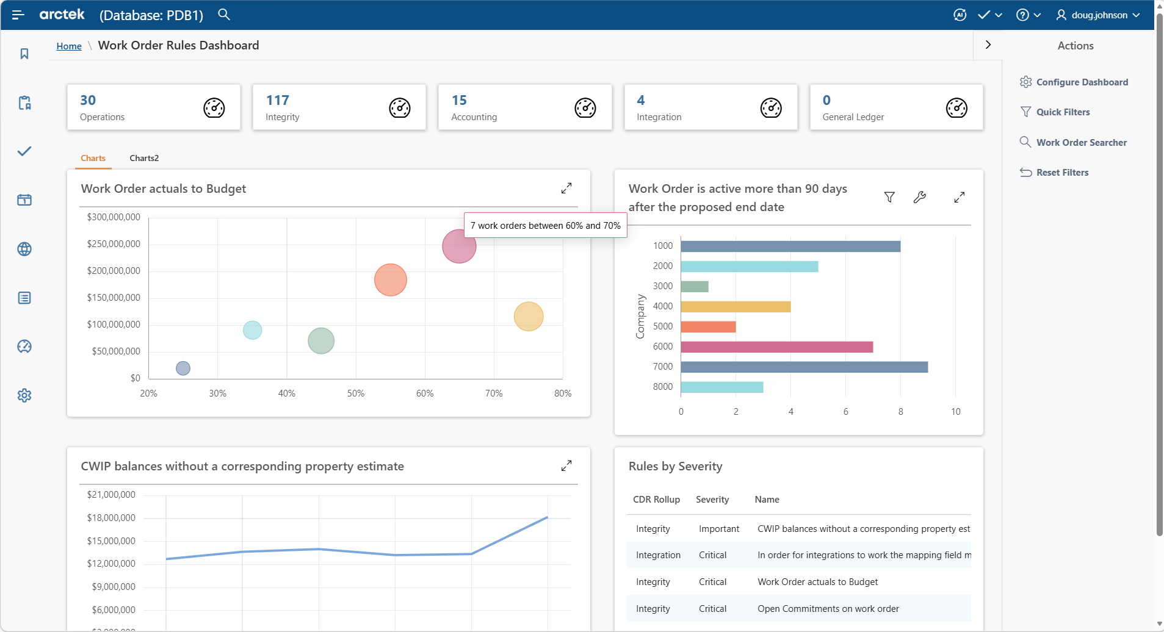Select the Integration Critical rule row
Screen dimensions: 1164x632
[799, 555]
